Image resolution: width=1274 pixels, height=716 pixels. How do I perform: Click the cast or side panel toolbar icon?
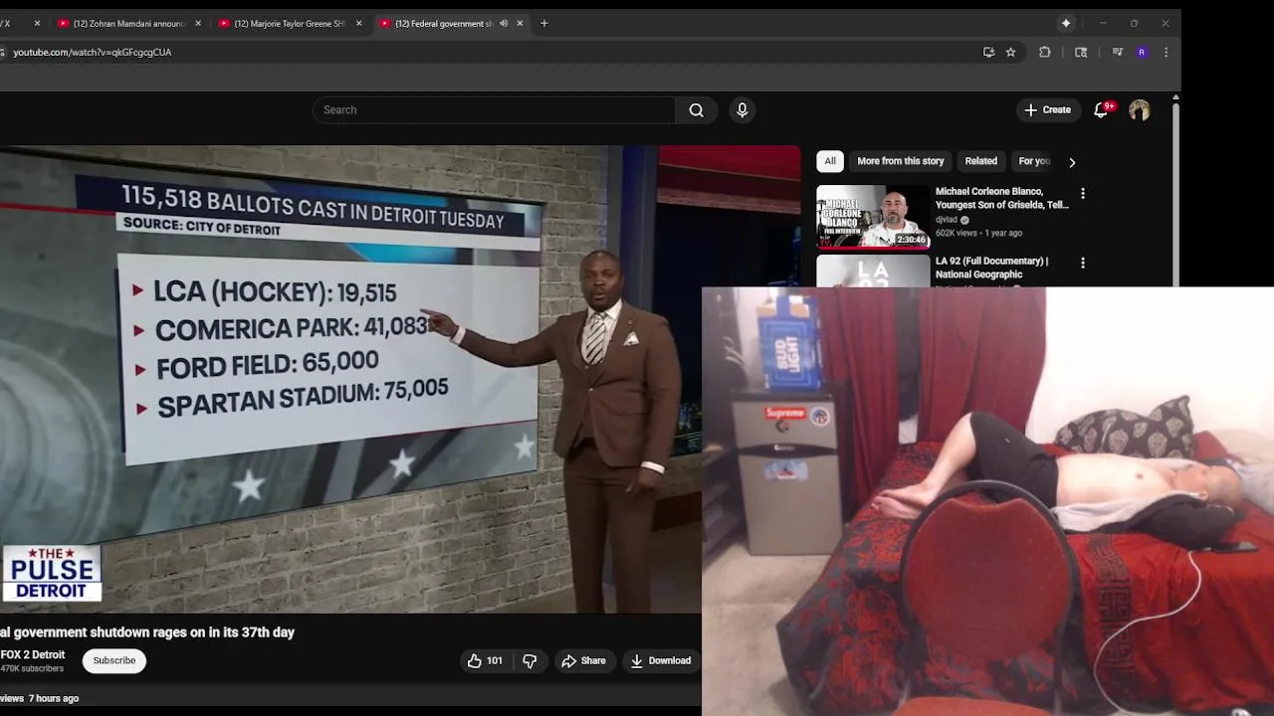click(1081, 52)
